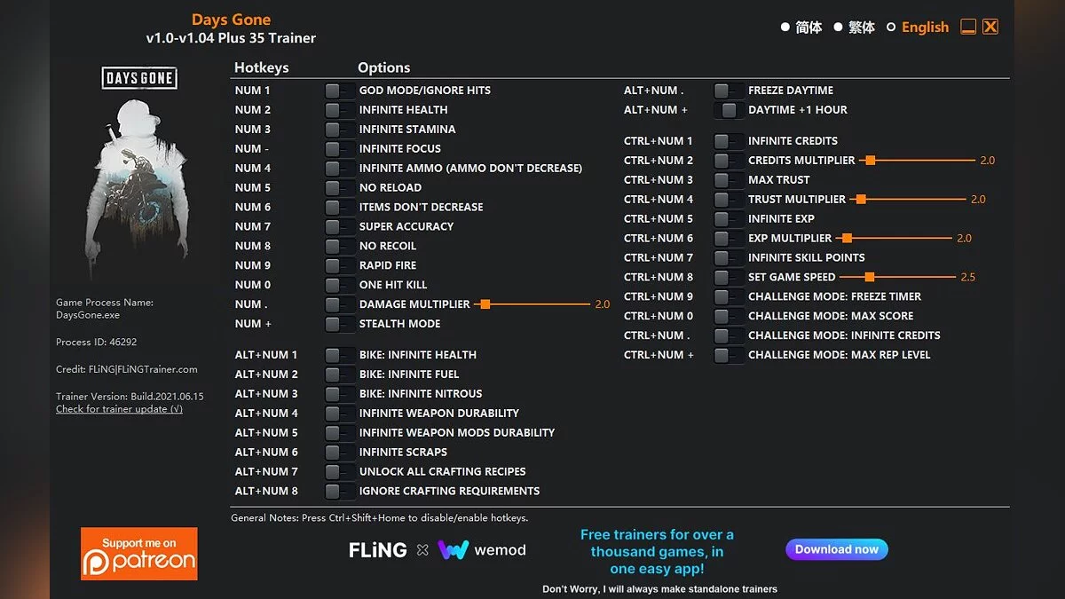The height and width of the screenshot is (599, 1065).
Task: Click the Patreon support logo
Action: coord(138,554)
